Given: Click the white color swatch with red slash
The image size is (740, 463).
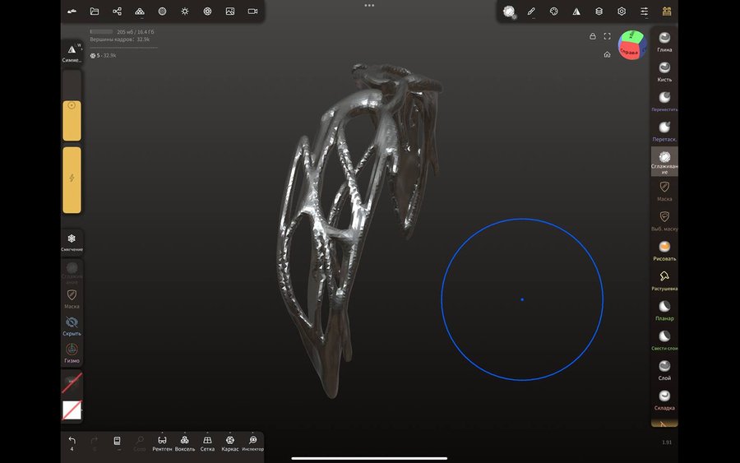Looking at the screenshot, I should point(72,410).
